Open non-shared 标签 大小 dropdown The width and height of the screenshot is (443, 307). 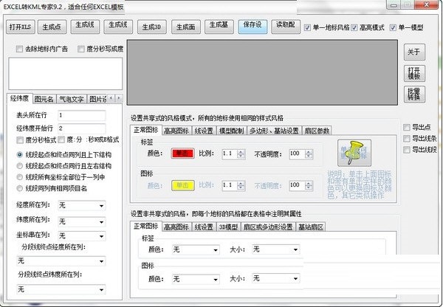pyautogui.click(x=275, y=249)
